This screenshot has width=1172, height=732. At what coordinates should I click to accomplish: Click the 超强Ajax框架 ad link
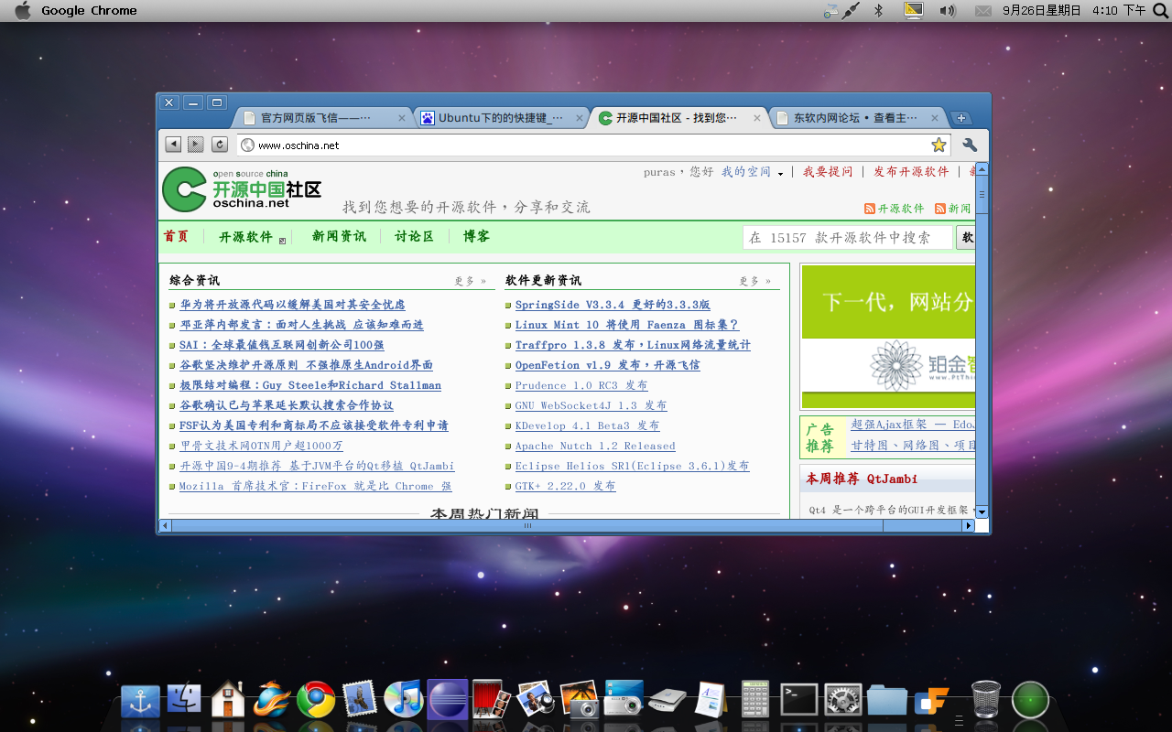[913, 425]
